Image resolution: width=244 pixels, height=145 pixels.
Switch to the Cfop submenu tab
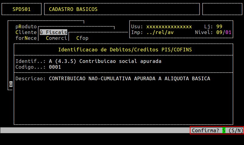82,38
